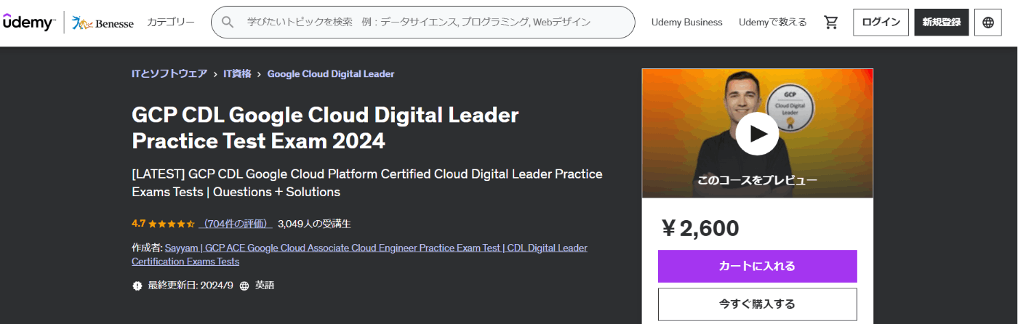This screenshot has width=1018, height=324.
Task: Open Google Cloud Digital Leader breadcrumb
Action: pos(331,74)
